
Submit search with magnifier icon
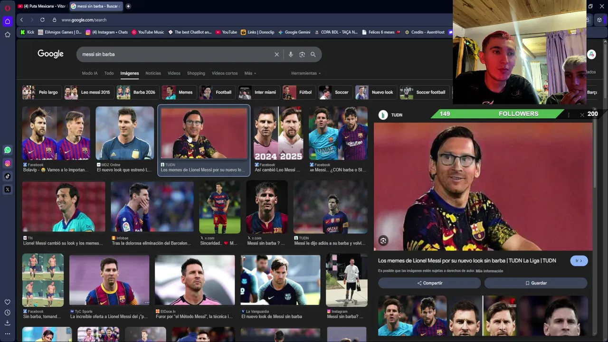pyautogui.click(x=313, y=54)
